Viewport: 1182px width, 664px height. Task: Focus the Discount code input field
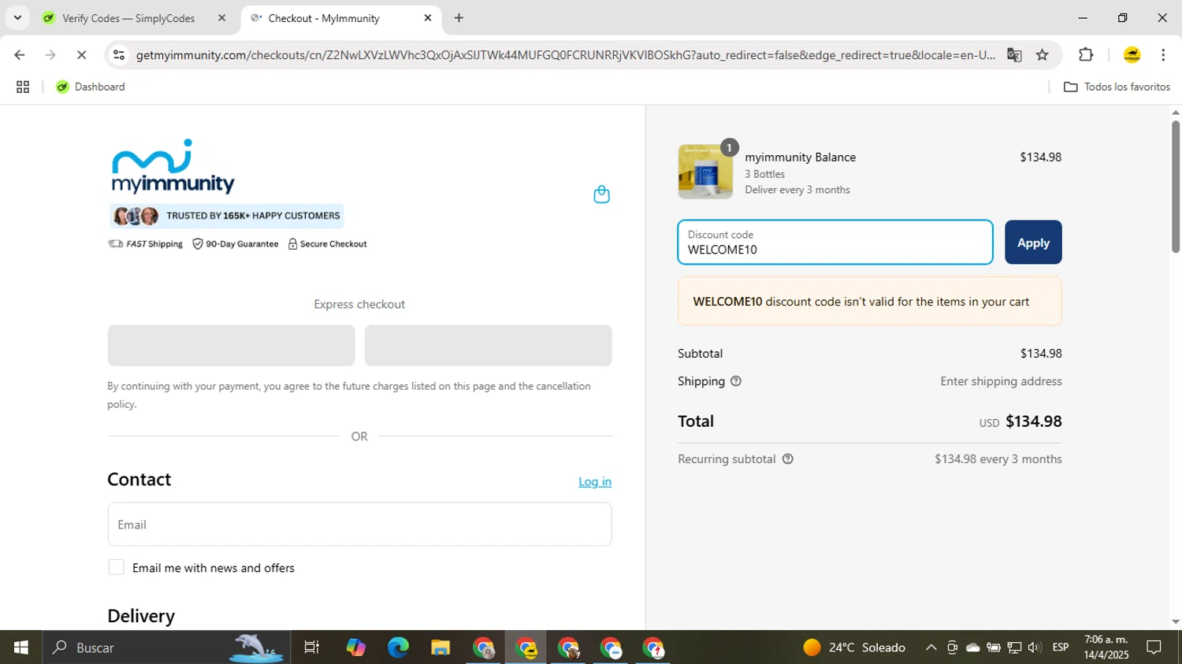click(x=835, y=243)
